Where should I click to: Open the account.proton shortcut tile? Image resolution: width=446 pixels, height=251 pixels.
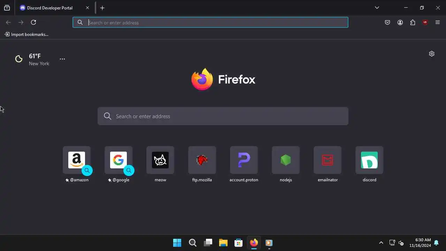(244, 164)
